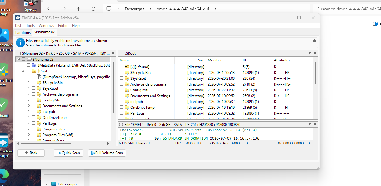This screenshot has height=186, width=381.
Task: Open the Windows menu
Action: click(x=46, y=26)
